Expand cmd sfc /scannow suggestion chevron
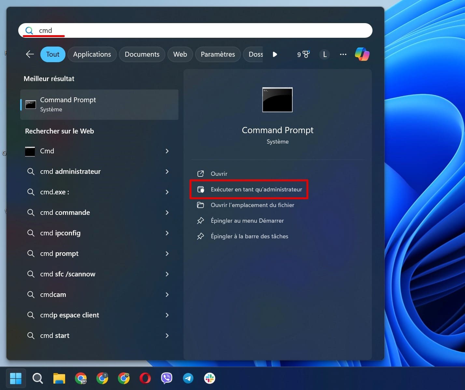The height and width of the screenshot is (390, 465). (x=167, y=274)
